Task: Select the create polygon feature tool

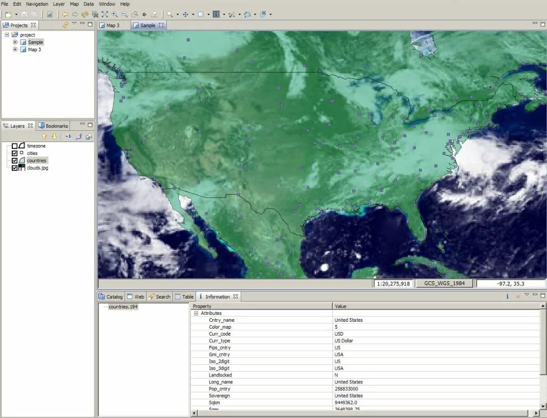Action: [x=247, y=14]
